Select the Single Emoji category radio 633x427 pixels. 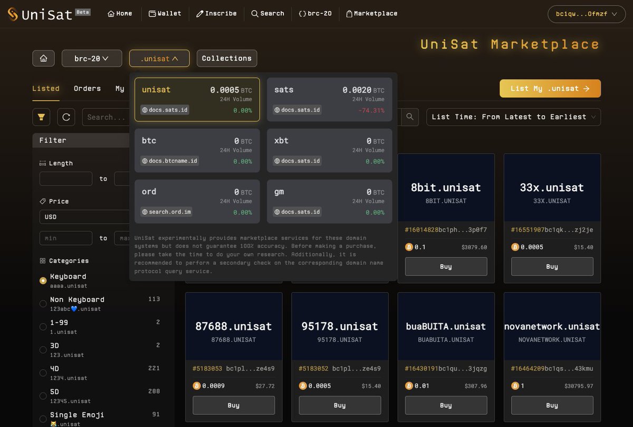[x=43, y=420]
